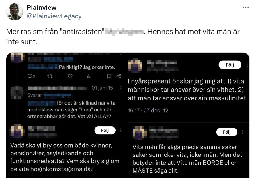Open the bottom-right screenshot with 'BORDE eller MÅSTE'

pos(189,150)
